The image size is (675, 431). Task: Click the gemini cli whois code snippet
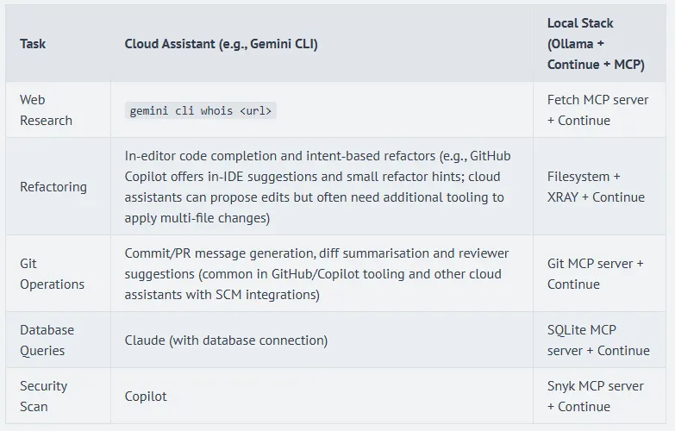click(202, 111)
